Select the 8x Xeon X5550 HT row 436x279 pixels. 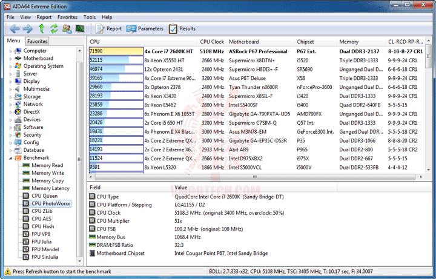click(256, 61)
